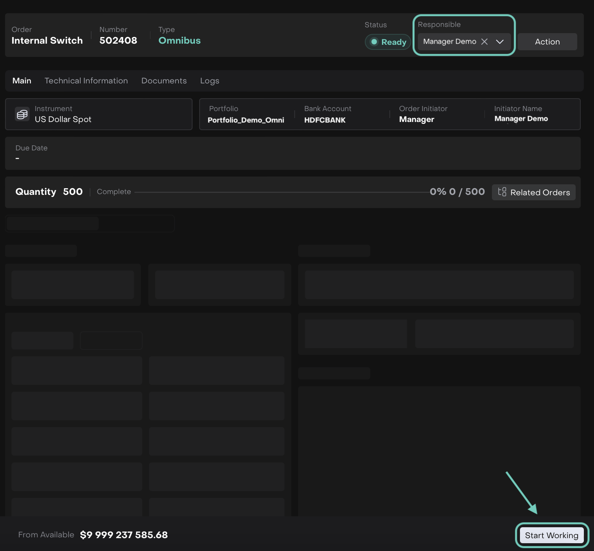This screenshot has height=551, width=594.
Task: Click the quantity completion progress bar
Action: 281,192
